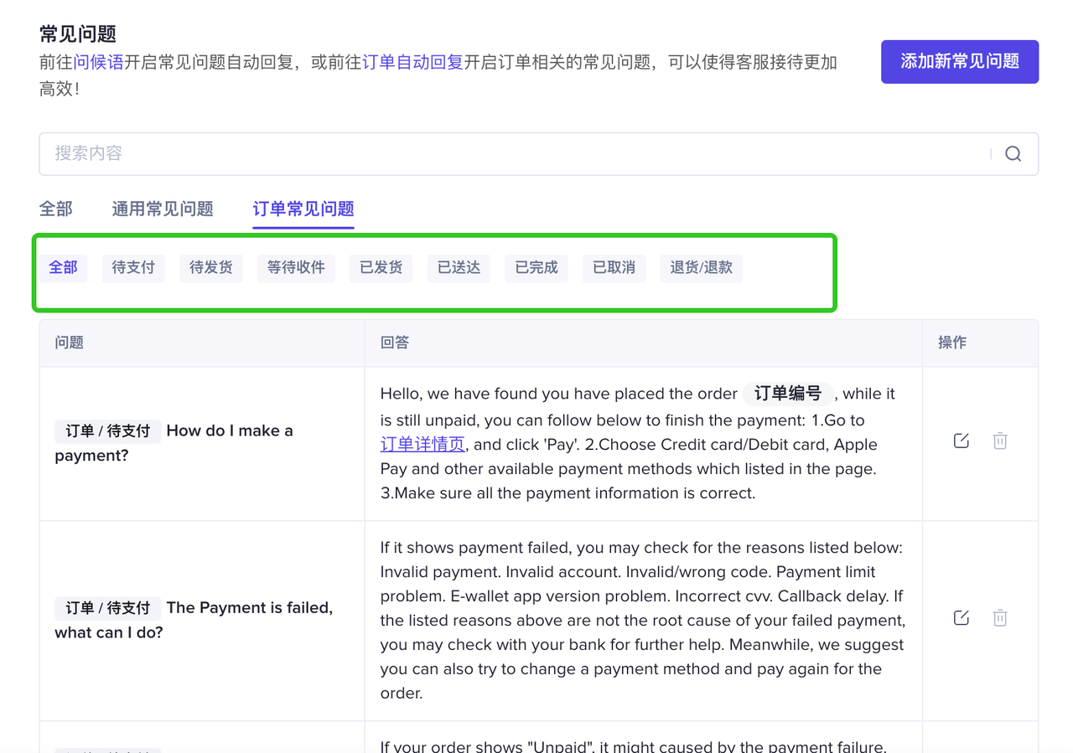Viewport: 1073px width, 753px height.
Task: Choose the 等待收件 filter chip
Action: 296,268
